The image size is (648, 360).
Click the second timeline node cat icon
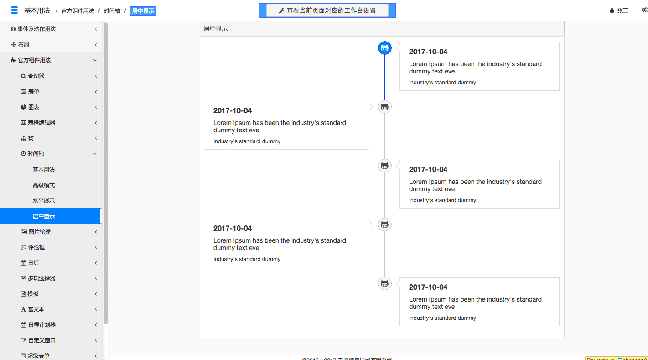[385, 107]
